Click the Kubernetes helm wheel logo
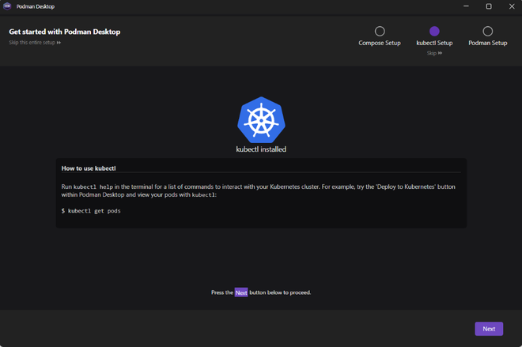The height and width of the screenshot is (347, 522). coord(261,119)
